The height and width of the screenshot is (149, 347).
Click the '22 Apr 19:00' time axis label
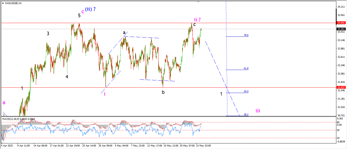73,146
